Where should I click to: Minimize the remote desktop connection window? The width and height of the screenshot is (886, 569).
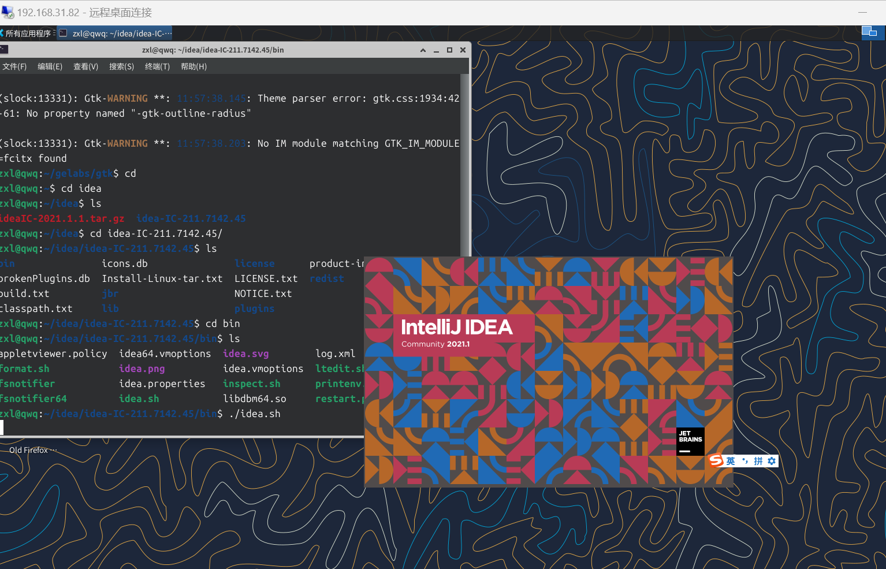click(x=862, y=12)
